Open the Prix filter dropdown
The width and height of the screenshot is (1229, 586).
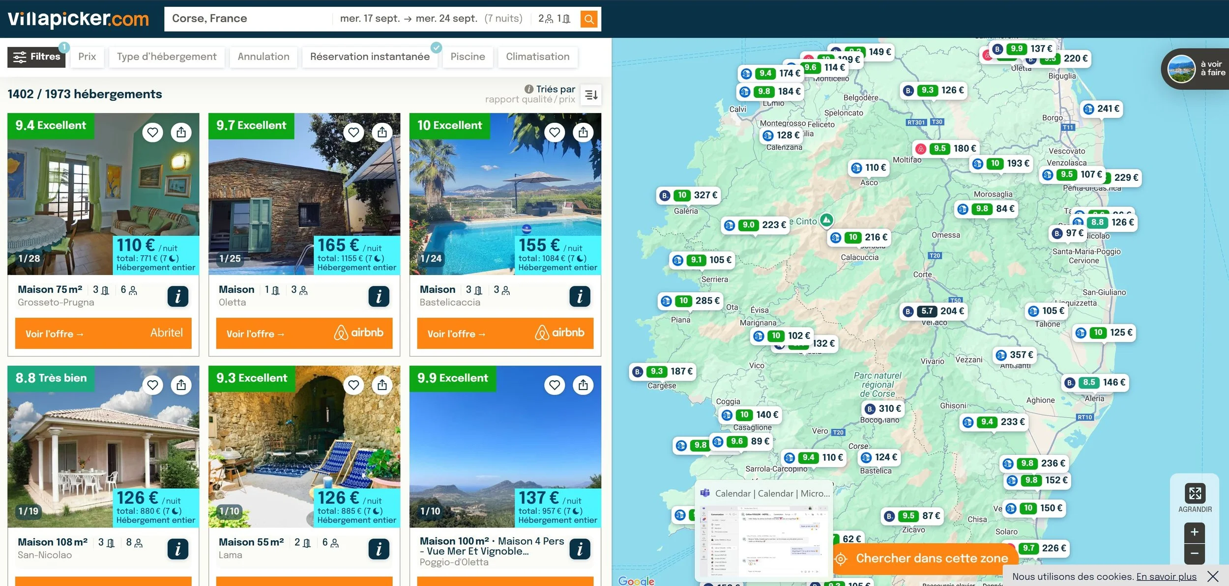click(87, 56)
